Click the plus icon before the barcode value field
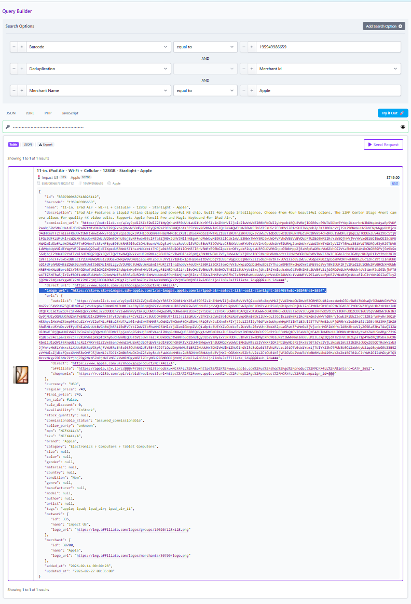 point(252,47)
